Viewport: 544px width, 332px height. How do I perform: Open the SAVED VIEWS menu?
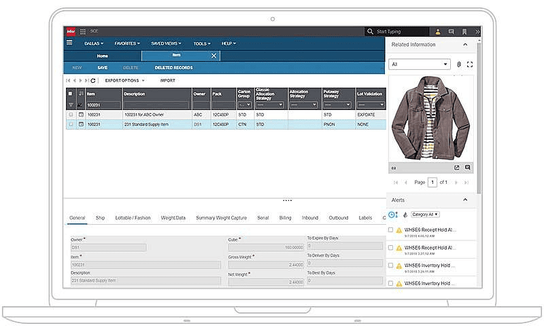[166, 43]
